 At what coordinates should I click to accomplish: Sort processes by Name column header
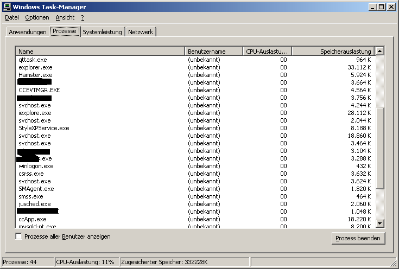coord(100,52)
